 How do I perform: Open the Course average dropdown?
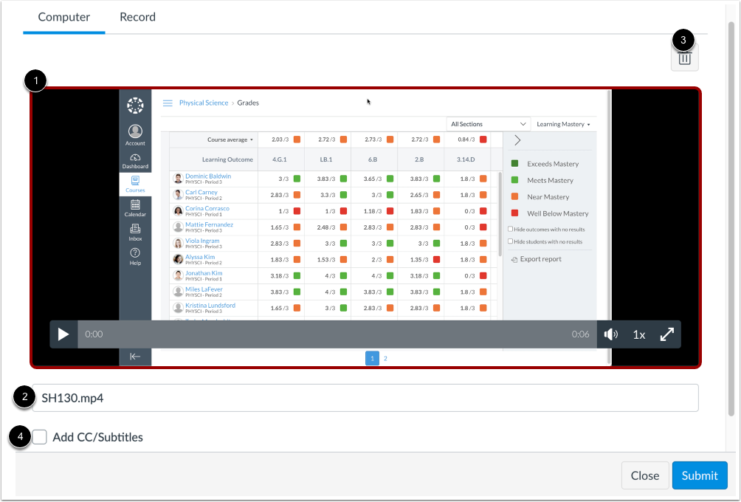pyautogui.click(x=230, y=140)
